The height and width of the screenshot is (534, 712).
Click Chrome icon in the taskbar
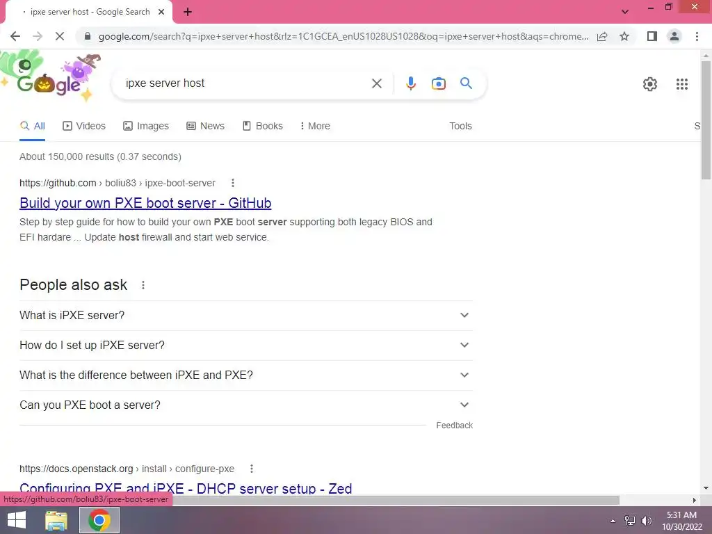(x=99, y=520)
